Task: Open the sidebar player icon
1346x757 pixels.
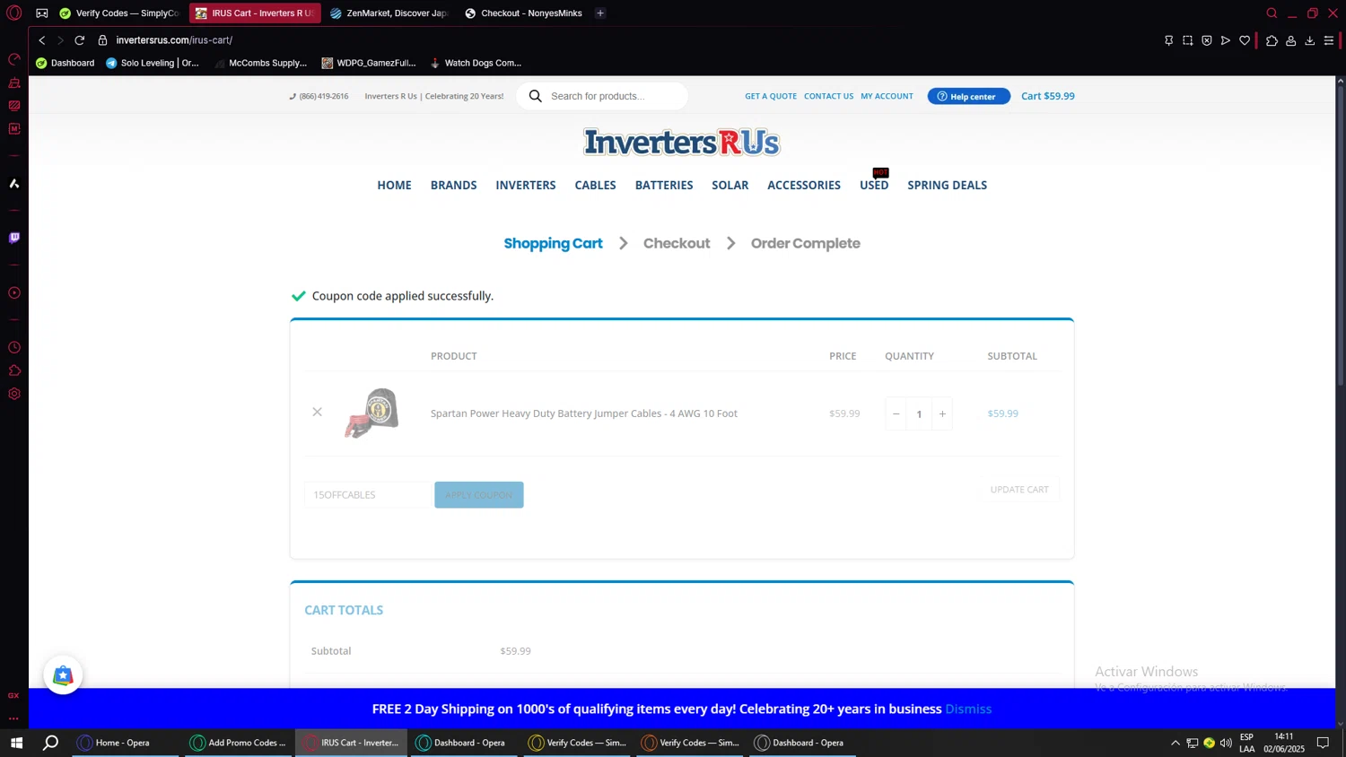Action: click(13, 293)
